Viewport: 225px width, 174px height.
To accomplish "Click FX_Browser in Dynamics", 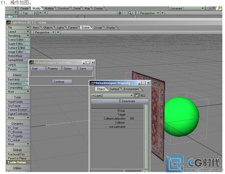I will (18, 132).
